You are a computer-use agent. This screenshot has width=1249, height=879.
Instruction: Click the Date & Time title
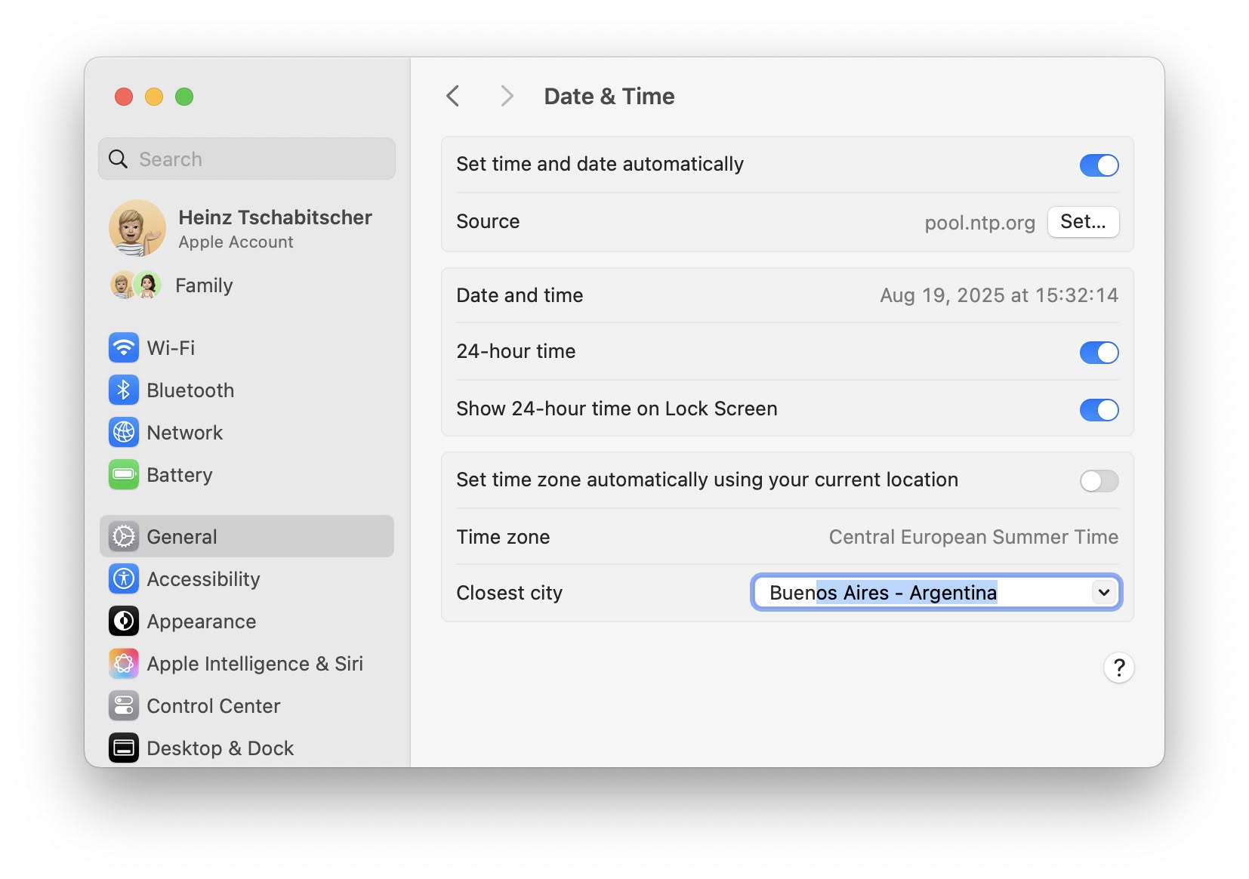pos(609,96)
